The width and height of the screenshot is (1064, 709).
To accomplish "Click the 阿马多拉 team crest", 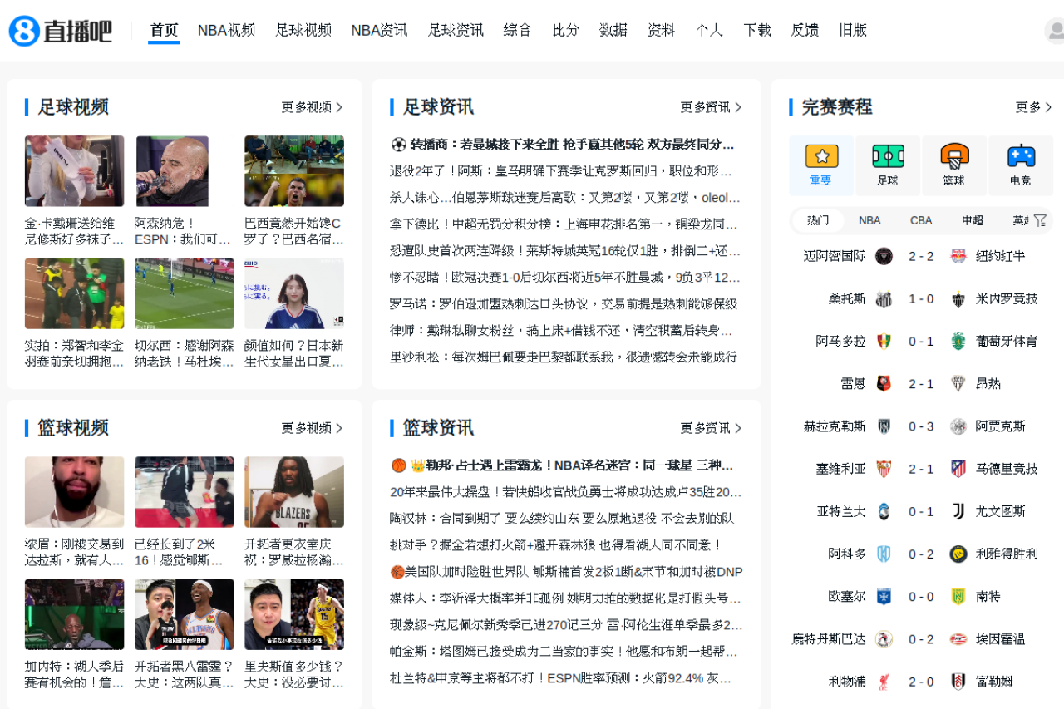I will click(x=884, y=341).
